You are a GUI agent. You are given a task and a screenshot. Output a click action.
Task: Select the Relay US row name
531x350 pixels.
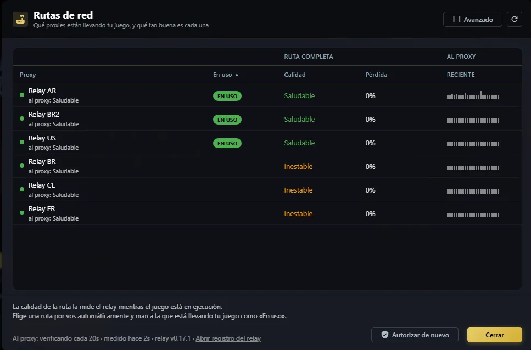(x=42, y=138)
